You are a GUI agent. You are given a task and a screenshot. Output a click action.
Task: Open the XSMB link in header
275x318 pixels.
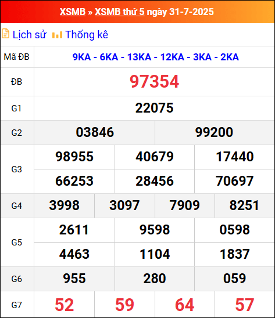coord(73,12)
